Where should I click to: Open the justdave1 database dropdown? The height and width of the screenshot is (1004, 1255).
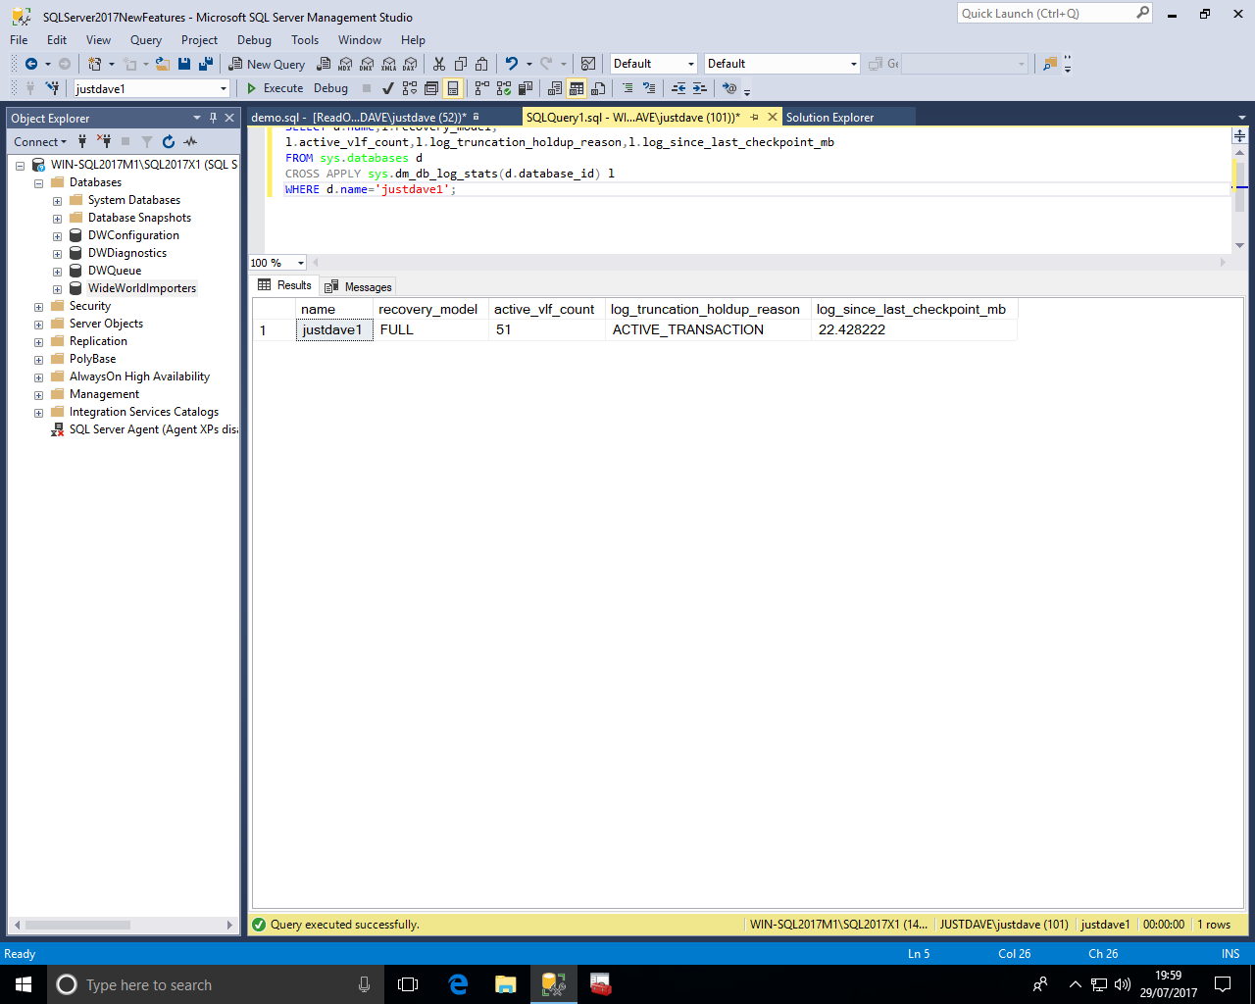click(x=224, y=88)
